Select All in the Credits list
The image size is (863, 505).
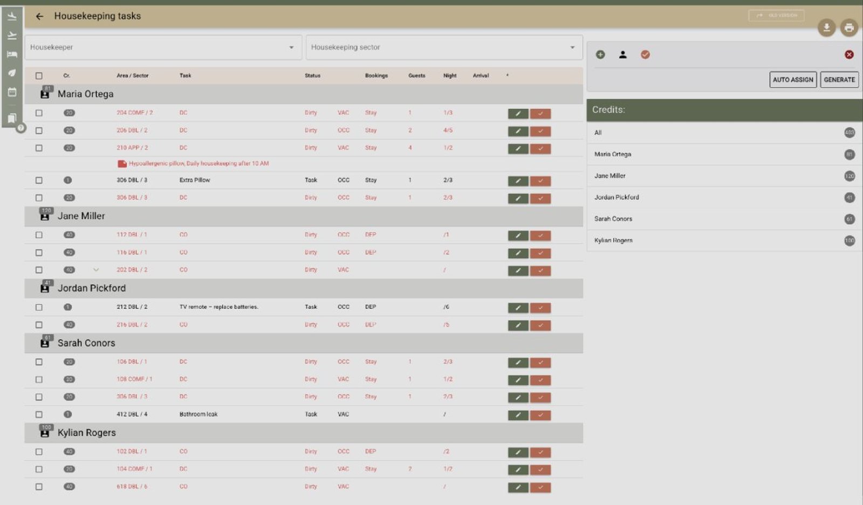724,133
